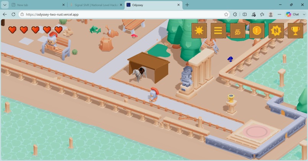Image resolution: width=308 pixels, height=161 pixels.
Task: Add a new browser tab
Action: (x=187, y=5)
